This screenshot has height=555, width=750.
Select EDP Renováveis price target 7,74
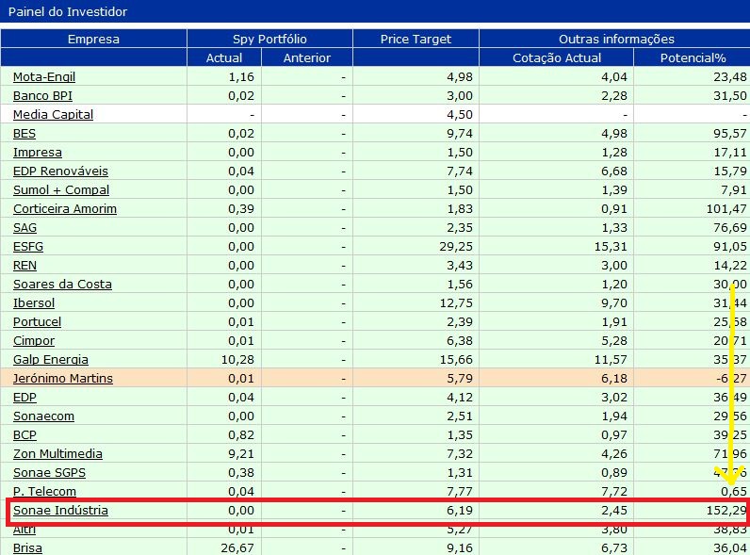460,171
